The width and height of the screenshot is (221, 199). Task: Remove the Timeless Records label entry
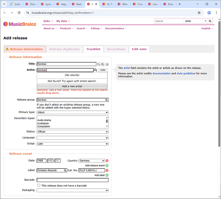[x=107, y=170]
